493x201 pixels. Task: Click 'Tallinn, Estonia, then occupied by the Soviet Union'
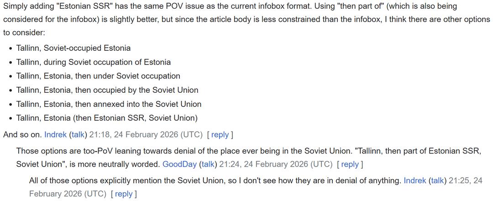tap(107, 90)
